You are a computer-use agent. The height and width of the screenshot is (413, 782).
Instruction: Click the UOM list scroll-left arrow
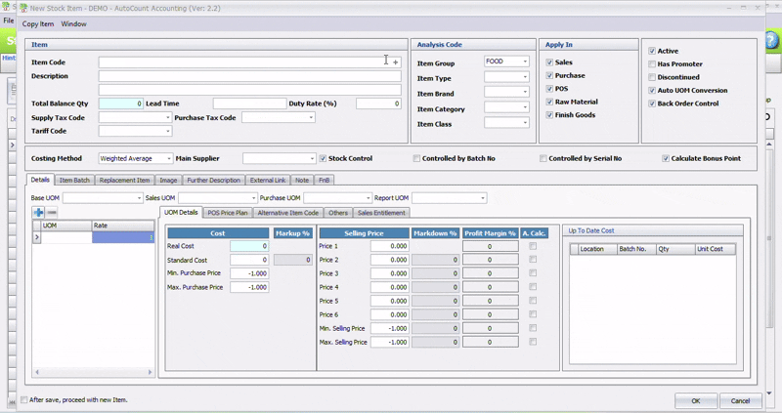tap(38, 372)
